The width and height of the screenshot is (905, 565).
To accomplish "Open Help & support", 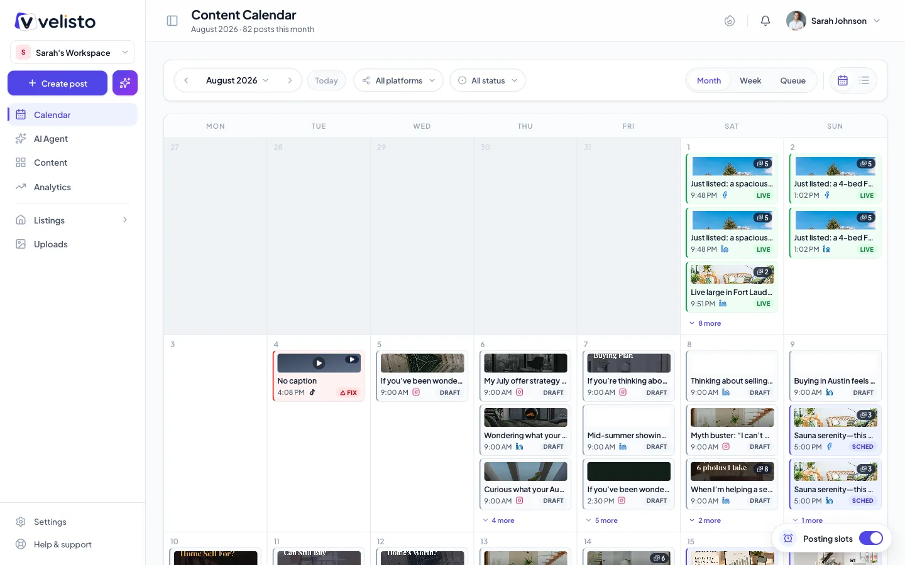I will (72, 544).
